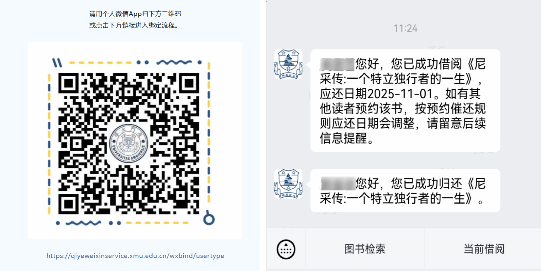The width and height of the screenshot is (541, 271).
Task: Click the top-right QR finder square
Action: [189, 83]
